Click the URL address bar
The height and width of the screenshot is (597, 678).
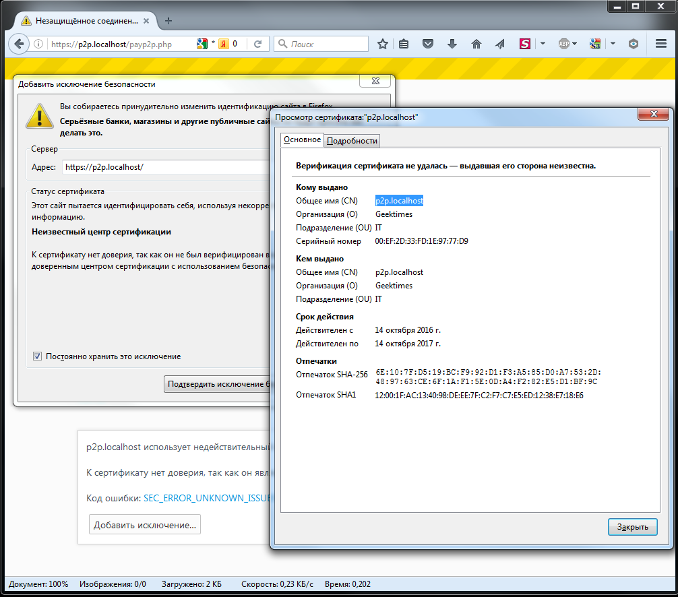point(121,44)
